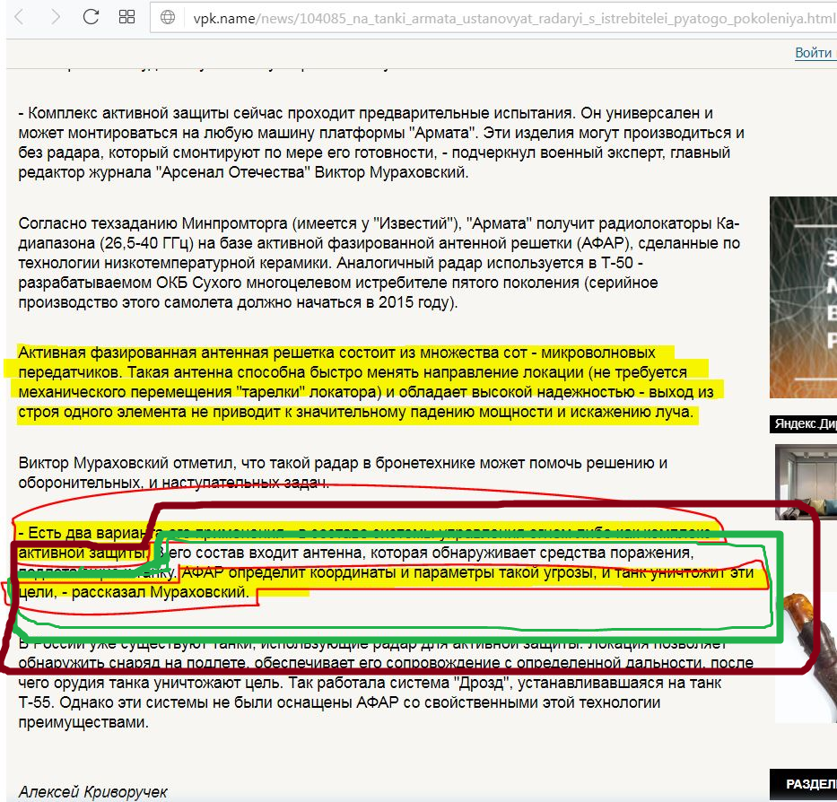Open the dark banner ad on the right
The width and height of the screenshot is (837, 802).
pyautogui.click(x=803, y=298)
